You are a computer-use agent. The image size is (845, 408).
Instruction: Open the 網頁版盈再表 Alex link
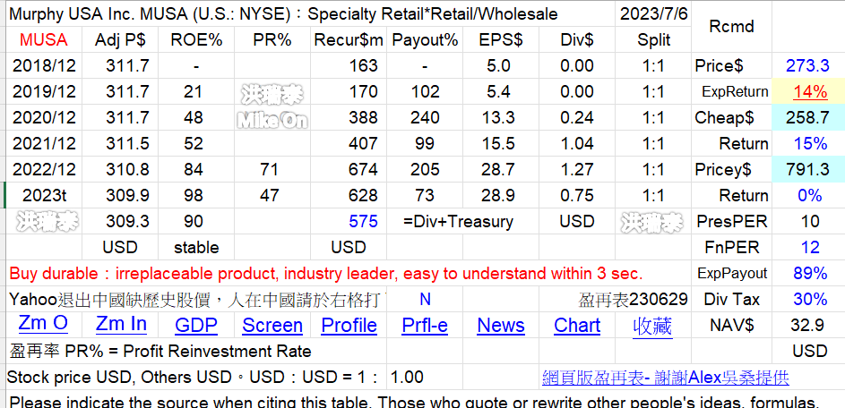tap(665, 378)
